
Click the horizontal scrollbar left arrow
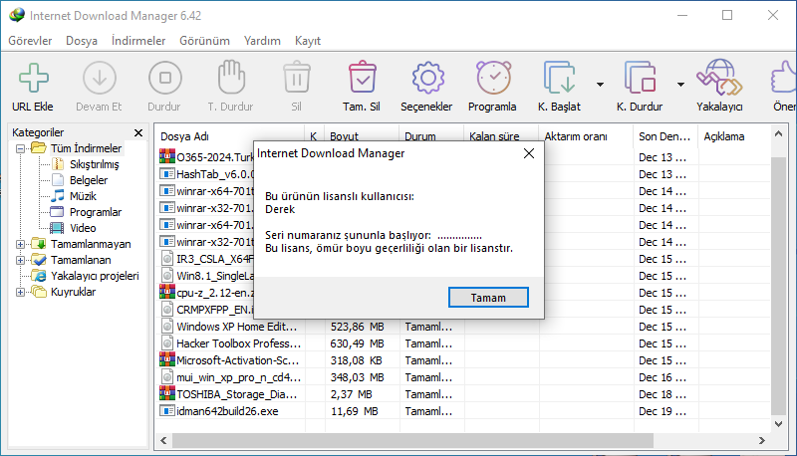(x=163, y=441)
